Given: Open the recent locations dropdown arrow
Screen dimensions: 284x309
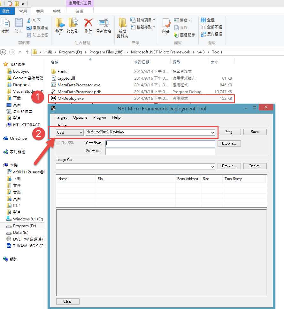Looking at the screenshot, I should [20, 52].
